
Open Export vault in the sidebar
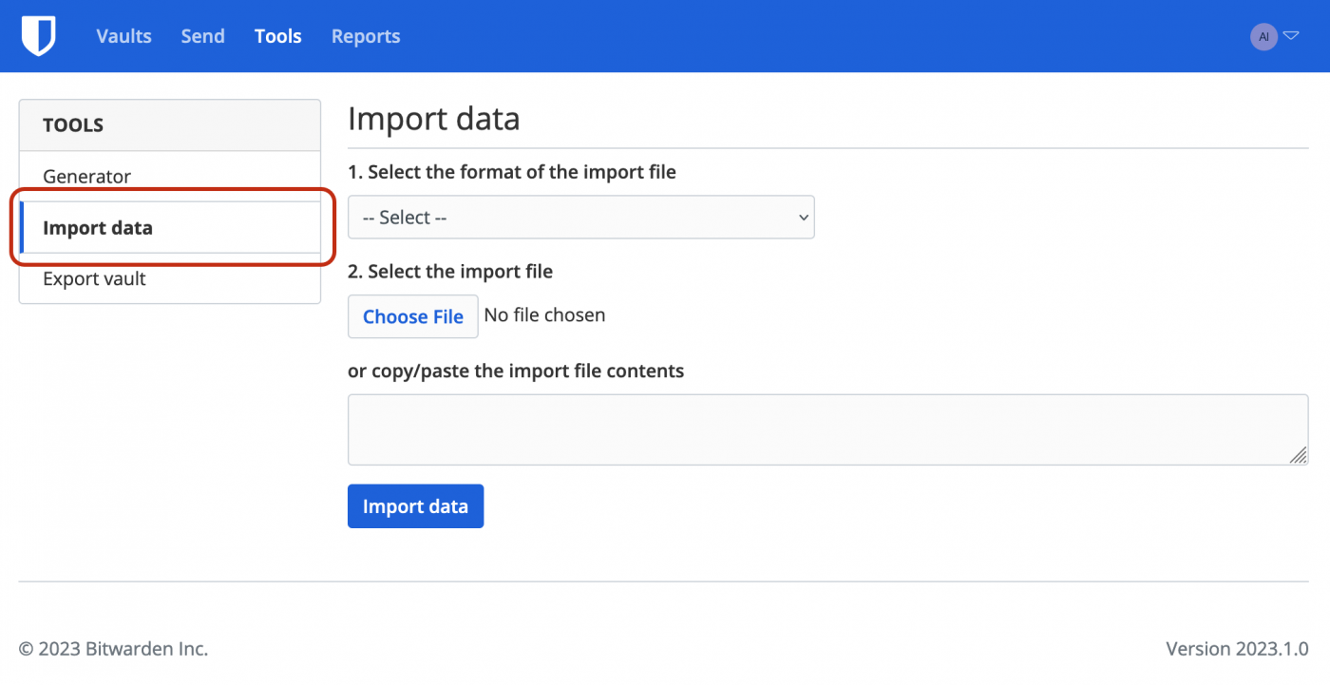coord(94,279)
